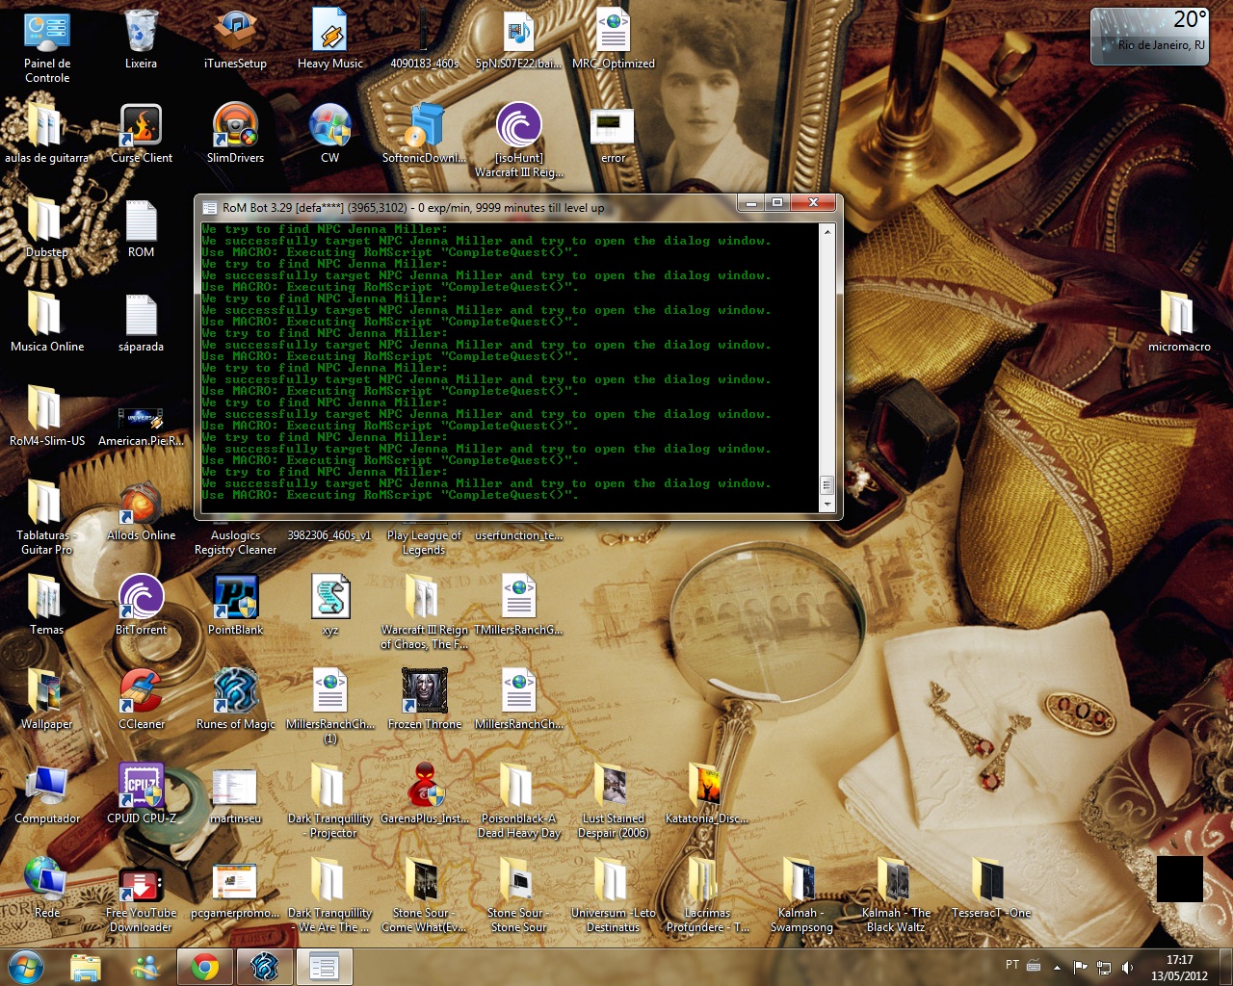The image size is (1233, 986).
Task: Open the RoM Bot window system menu icon
Action: [209, 207]
